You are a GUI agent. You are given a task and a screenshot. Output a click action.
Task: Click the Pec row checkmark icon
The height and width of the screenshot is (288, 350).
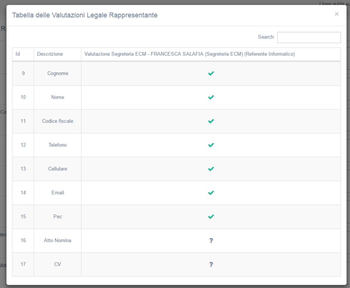(x=211, y=216)
